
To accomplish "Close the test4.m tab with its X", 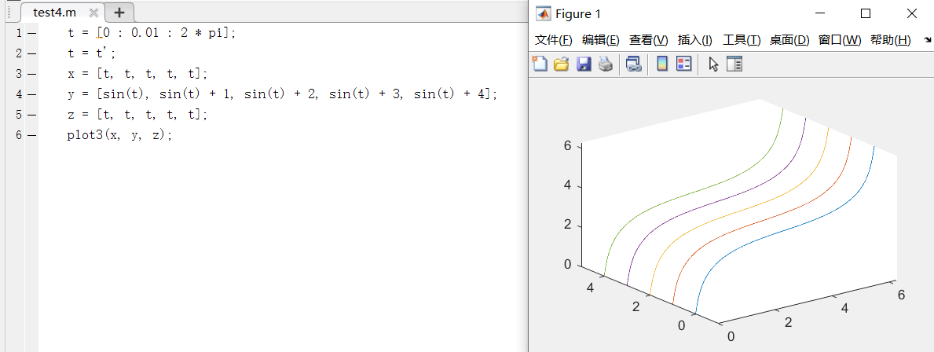I will pyautogui.click(x=93, y=13).
